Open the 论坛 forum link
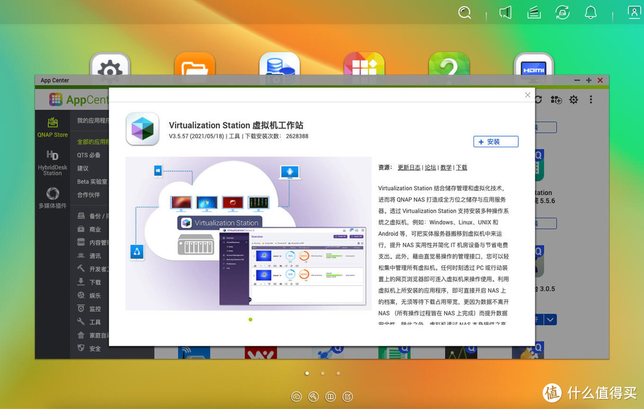This screenshot has height=409, width=644. click(x=431, y=168)
